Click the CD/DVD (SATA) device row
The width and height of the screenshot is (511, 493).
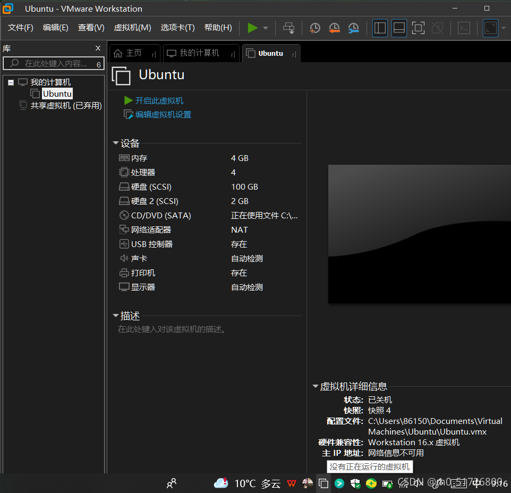pyautogui.click(x=209, y=215)
